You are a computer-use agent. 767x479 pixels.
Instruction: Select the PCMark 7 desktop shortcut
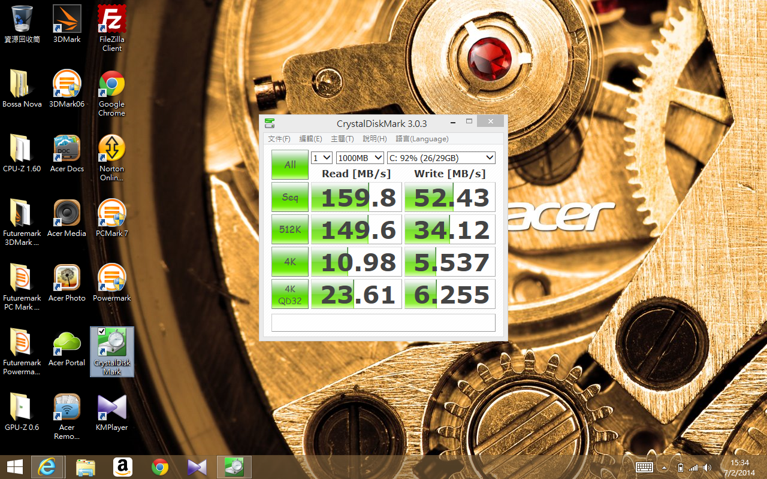(112, 218)
